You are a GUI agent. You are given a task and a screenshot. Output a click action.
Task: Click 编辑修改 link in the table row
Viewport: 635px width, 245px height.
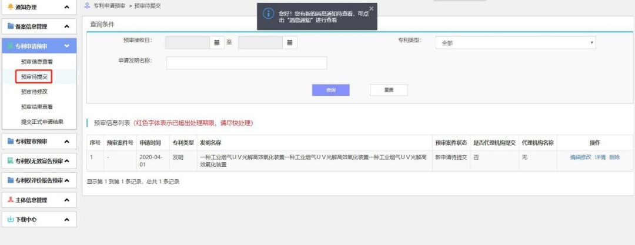pos(580,157)
